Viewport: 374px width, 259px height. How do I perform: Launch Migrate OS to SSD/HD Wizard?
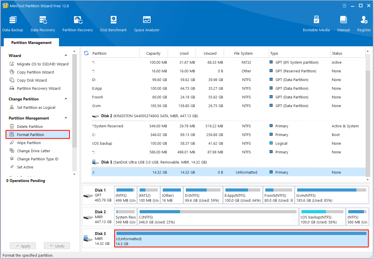(x=39, y=64)
